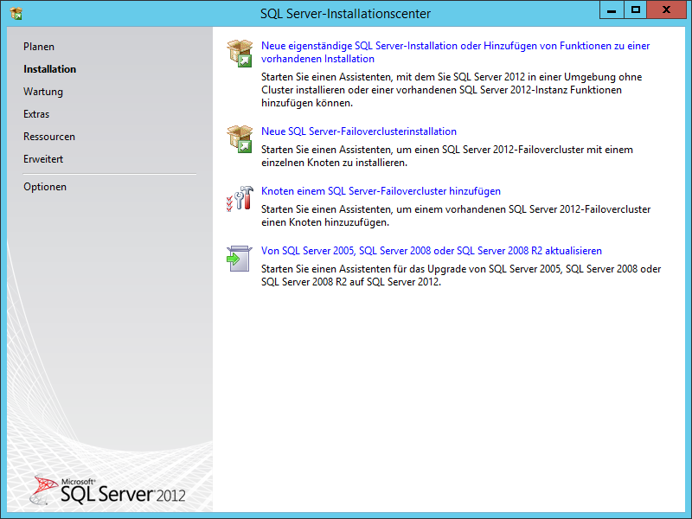The height and width of the screenshot is (519, 692).
Task: Close the SQL Server-Installationscenter window
Action: click(668, 11)
